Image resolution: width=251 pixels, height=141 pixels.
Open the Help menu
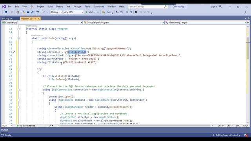tap(122, 7)
